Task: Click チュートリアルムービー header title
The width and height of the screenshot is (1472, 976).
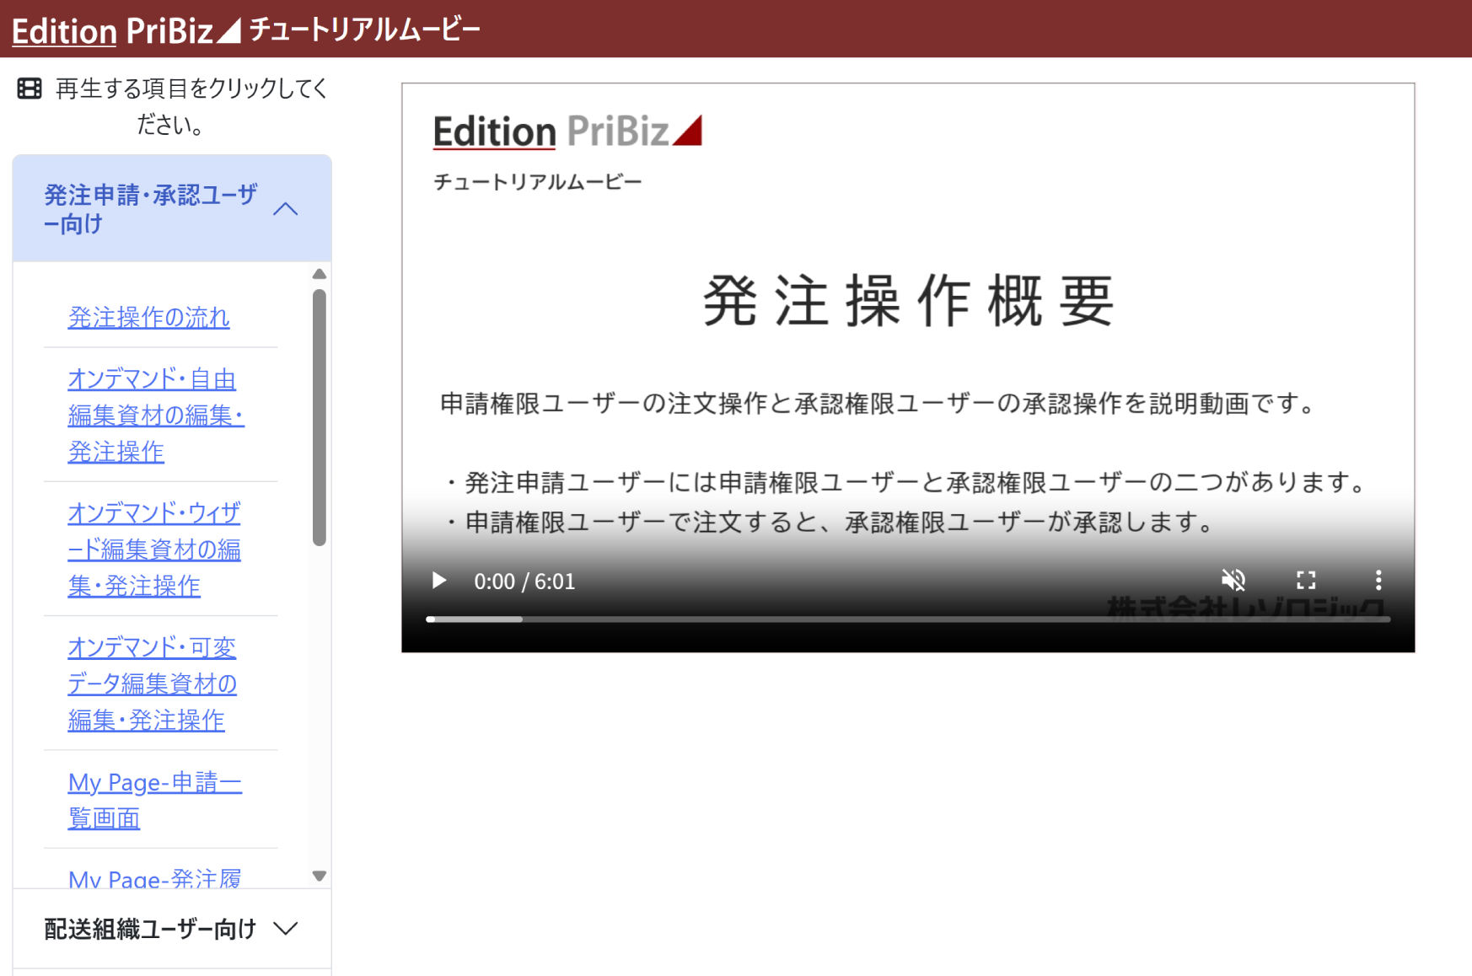Action: pos(364,30)
